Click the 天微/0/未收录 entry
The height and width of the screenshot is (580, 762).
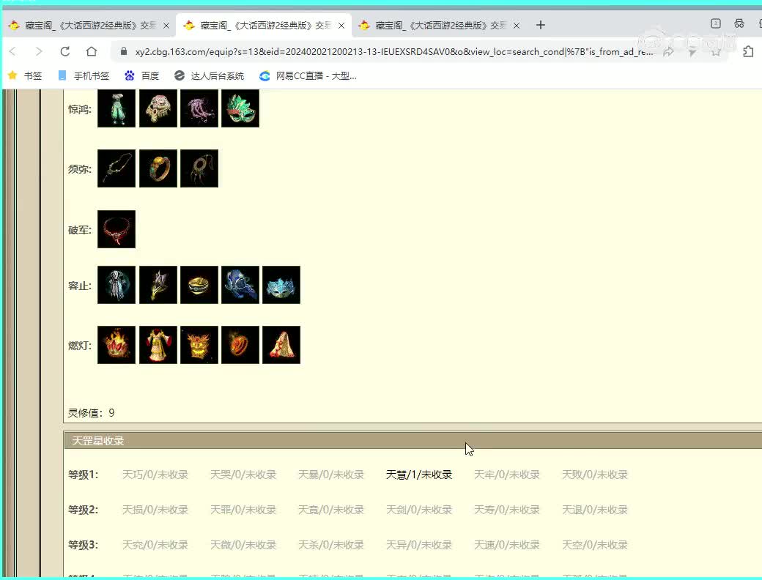pos(243,545)
